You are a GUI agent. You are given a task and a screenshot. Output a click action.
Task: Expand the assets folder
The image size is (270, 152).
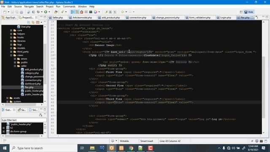8,98
